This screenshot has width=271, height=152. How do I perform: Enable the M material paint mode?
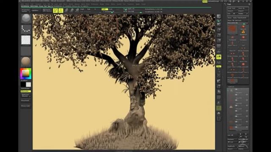point(95,9)
